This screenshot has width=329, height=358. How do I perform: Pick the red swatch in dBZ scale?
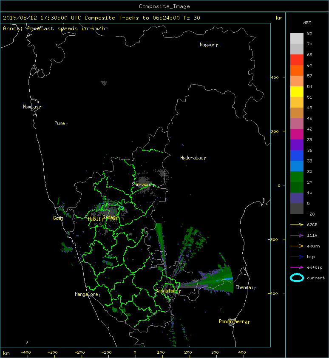point(297,60)
